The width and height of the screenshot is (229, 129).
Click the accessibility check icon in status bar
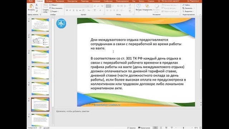click(x=40, y=128)
